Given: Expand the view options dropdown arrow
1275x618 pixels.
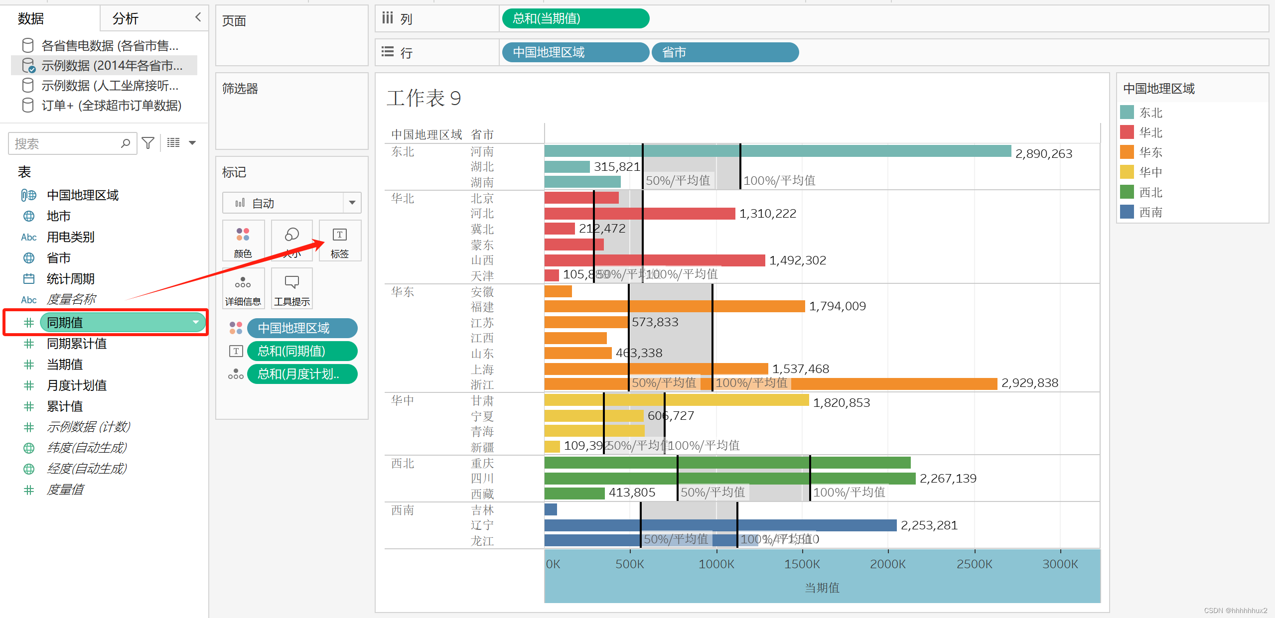Looking at the screenshot, I should [x=192, y=143].
